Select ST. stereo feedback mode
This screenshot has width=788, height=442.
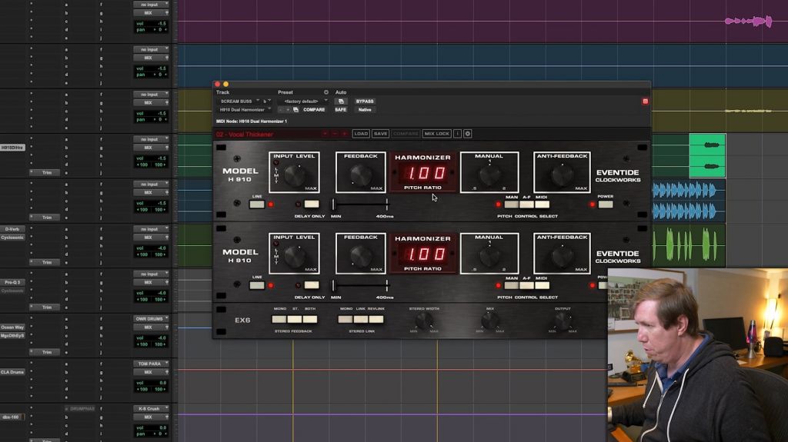[295, 320]
